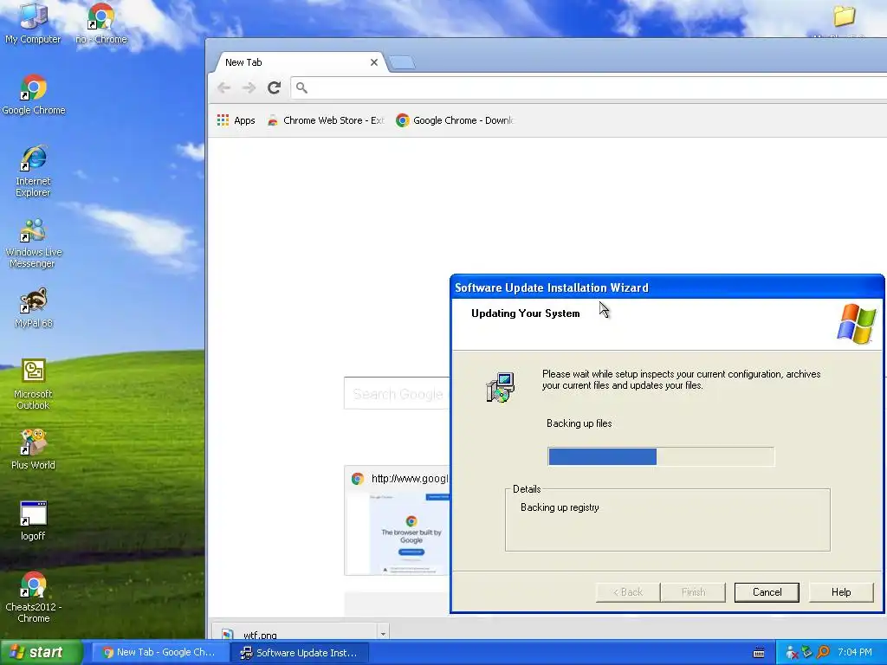Open the MyPal 68 raccoon icon
This screenshot has height=665, width=887.
pos(33,308)
